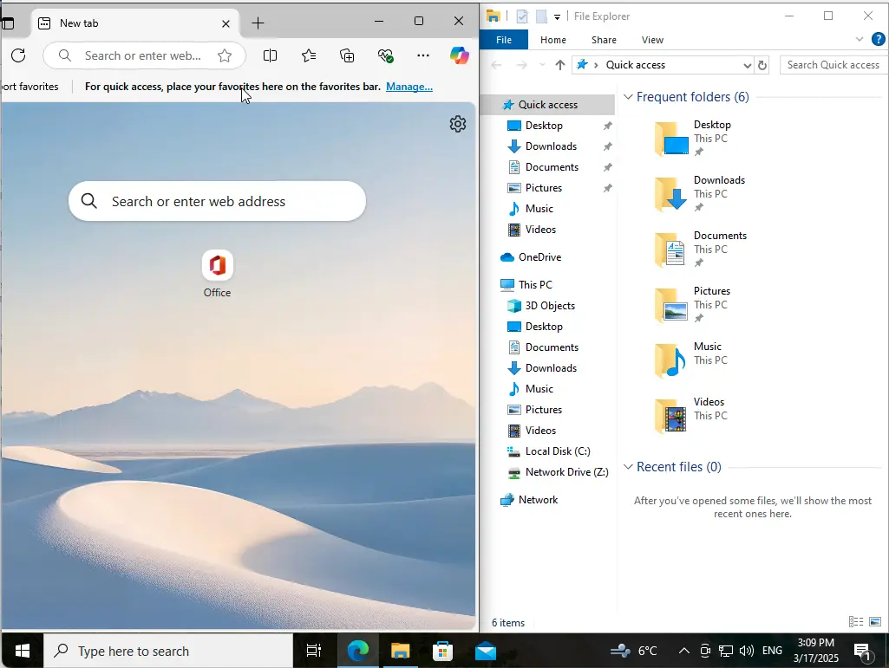The image size is (889, 668).
Task: Select pinned Documents under Quick access
Action: click(552, 167)
